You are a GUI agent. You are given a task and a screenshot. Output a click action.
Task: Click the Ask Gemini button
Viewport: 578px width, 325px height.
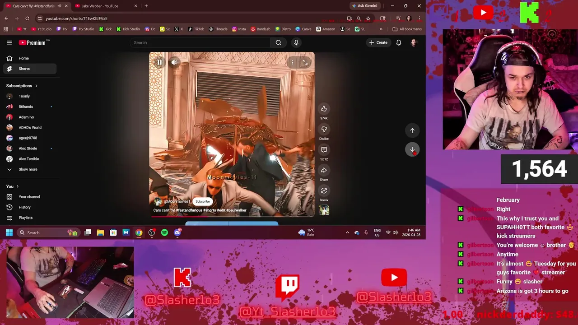365,6
